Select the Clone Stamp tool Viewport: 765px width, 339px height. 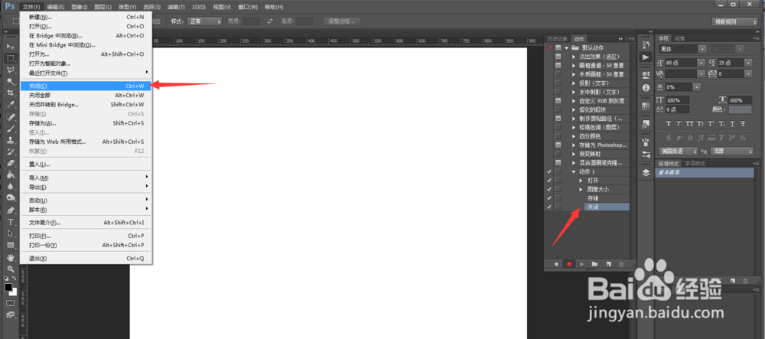click(x=10, y=141)
